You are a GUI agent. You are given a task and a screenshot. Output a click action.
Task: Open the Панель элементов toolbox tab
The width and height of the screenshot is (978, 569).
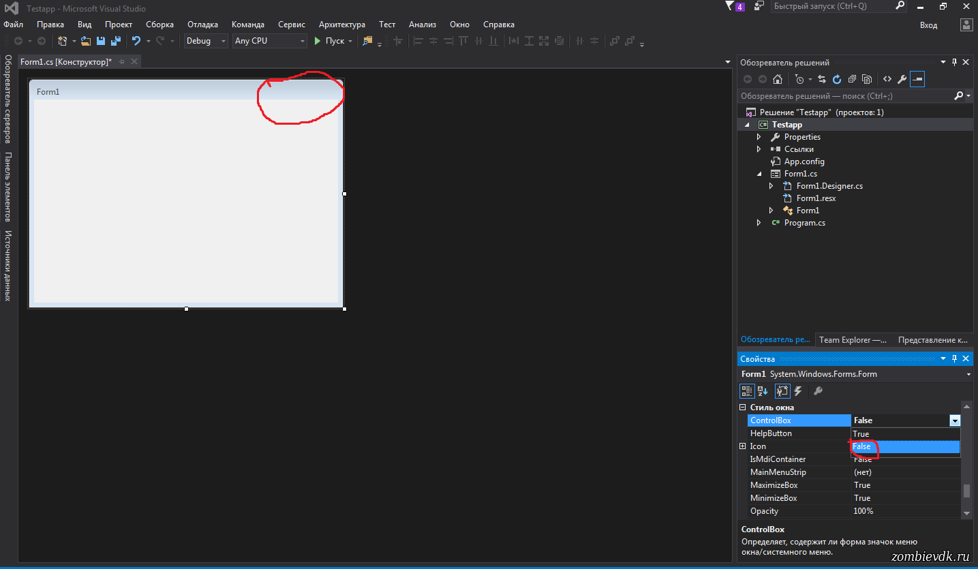click(8, 187)
